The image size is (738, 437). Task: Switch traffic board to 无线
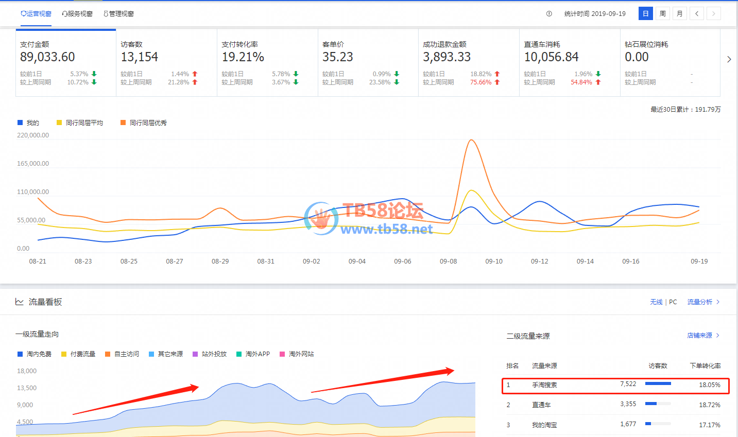click(656, 302)
